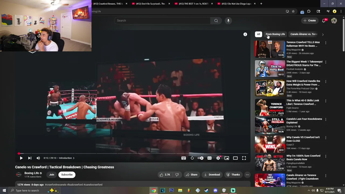
Task: Open Chrome extensions puzzle icon
Action: pos(309,11)
